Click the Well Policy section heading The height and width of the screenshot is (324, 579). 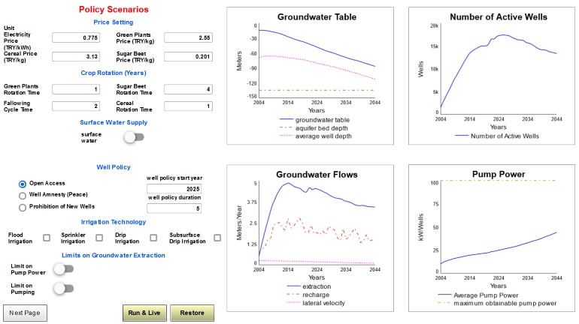click(114, 167)
